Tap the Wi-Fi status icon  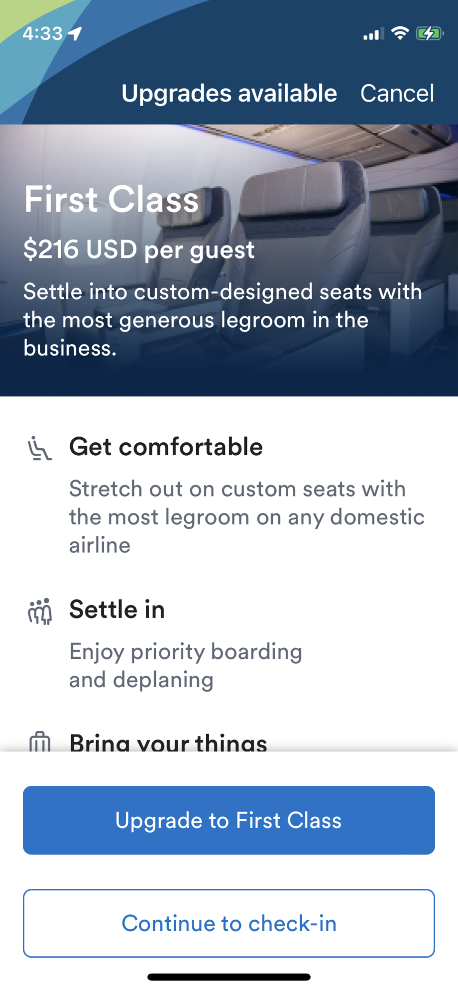[x=400, y=33]
